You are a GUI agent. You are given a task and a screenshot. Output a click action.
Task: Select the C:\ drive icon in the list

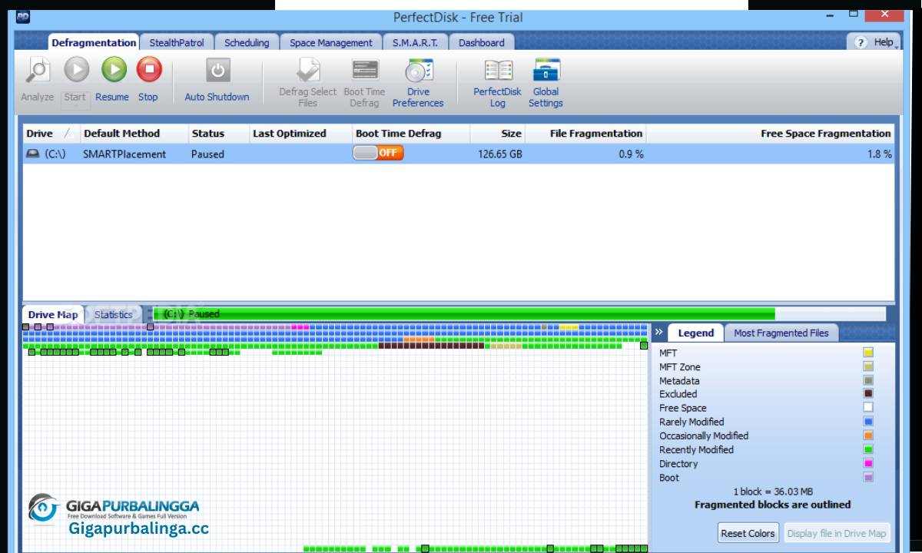(32, 154)
